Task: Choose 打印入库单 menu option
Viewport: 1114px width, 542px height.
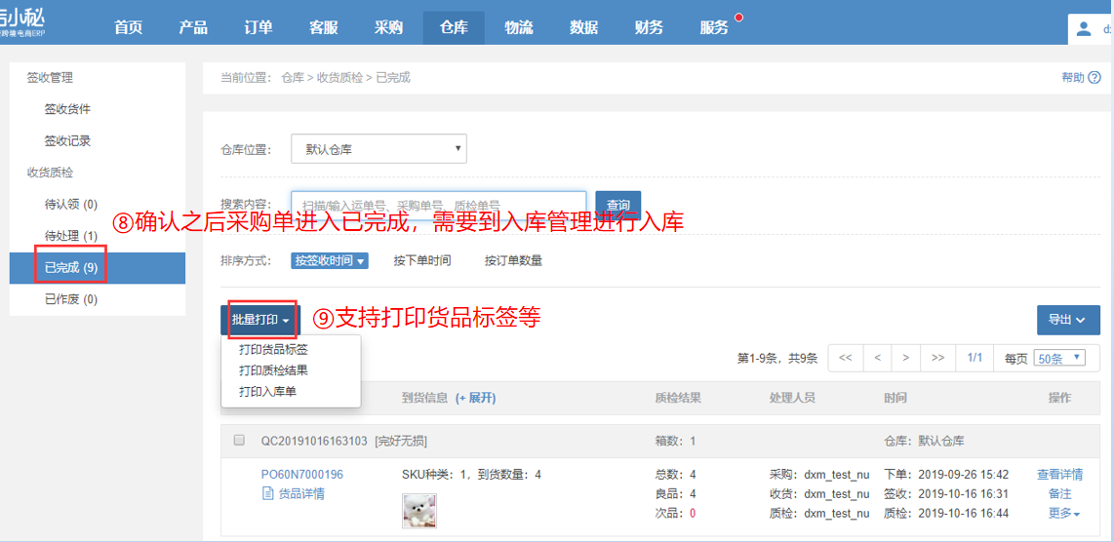Action: pyautogui.click(x=268, y=392)
